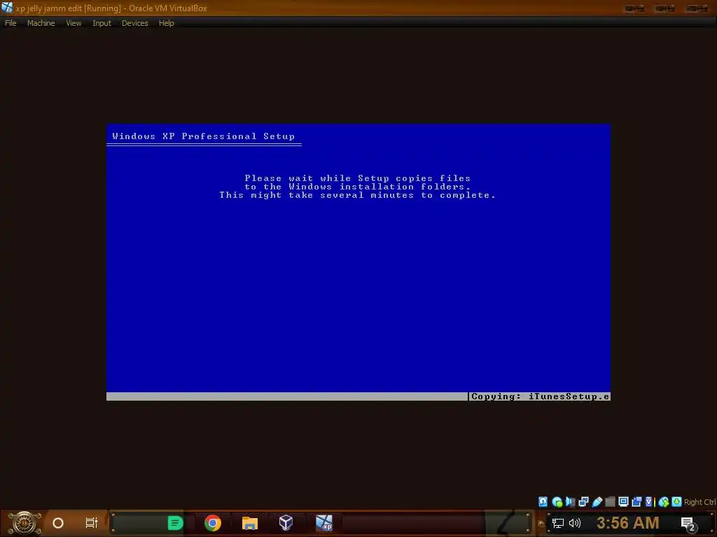Open the View menu
The image size is (717, 537).
pos(74,23)
